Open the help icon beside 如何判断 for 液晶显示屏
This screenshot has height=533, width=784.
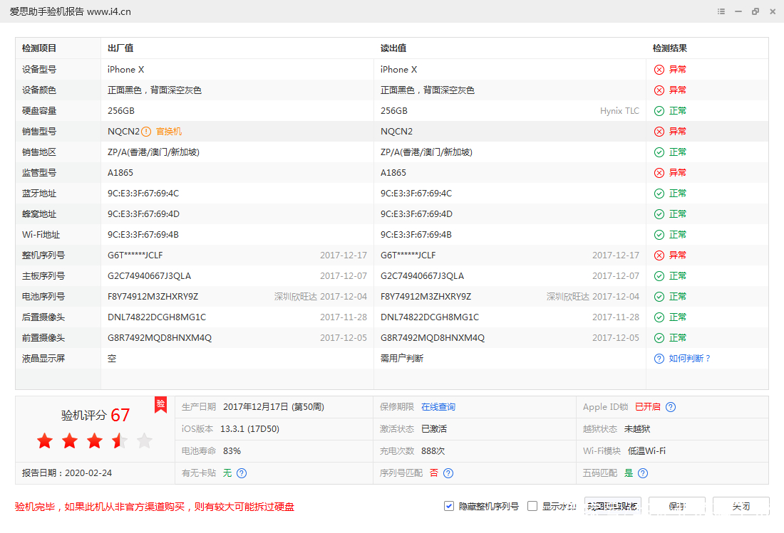point(659,358)
